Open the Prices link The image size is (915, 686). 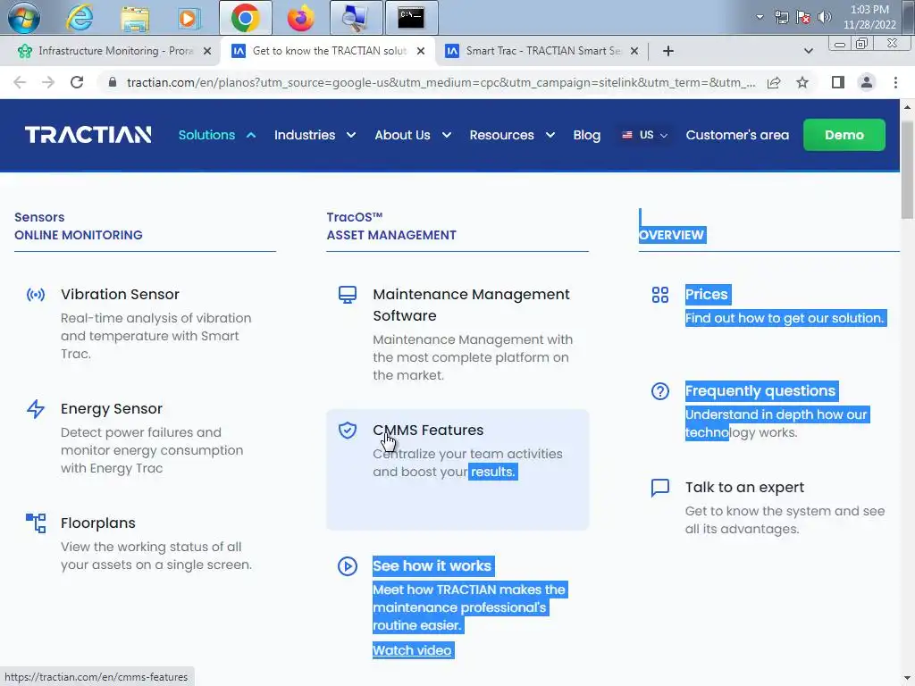[x=707, y=295]
